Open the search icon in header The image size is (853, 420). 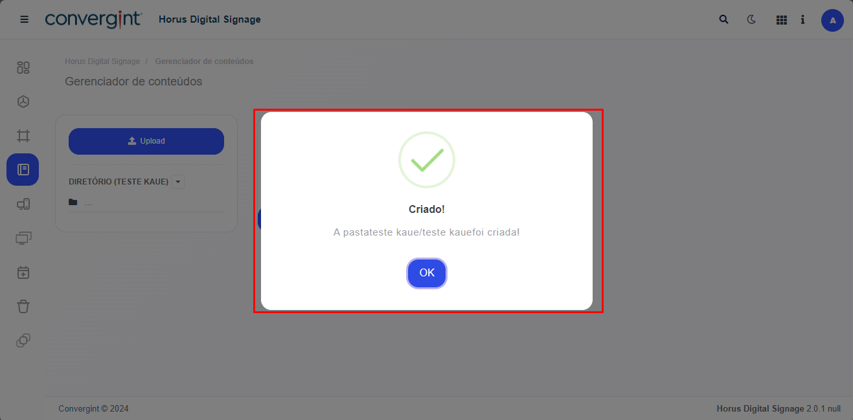pos(724,19)
